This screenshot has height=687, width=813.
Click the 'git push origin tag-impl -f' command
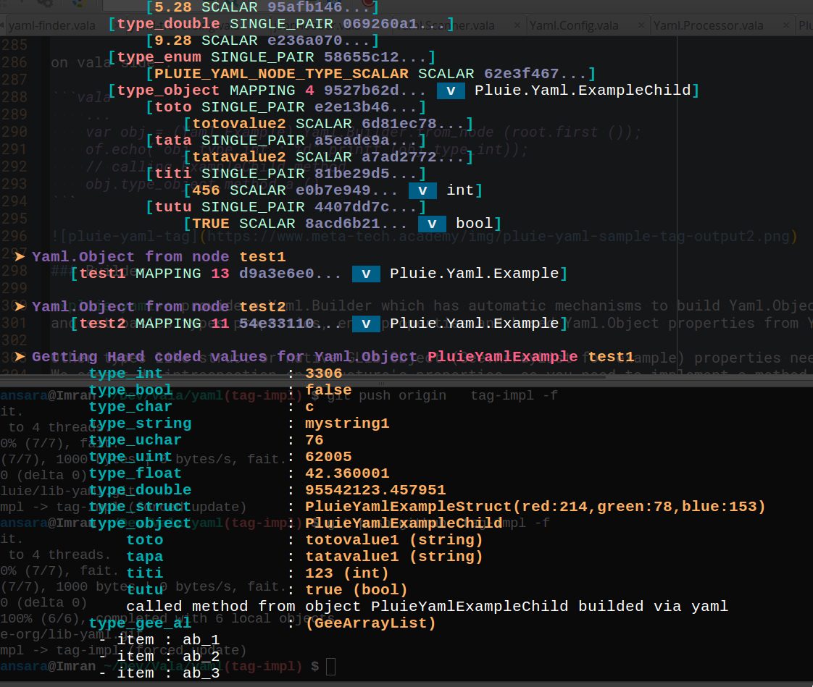[442, 396]
